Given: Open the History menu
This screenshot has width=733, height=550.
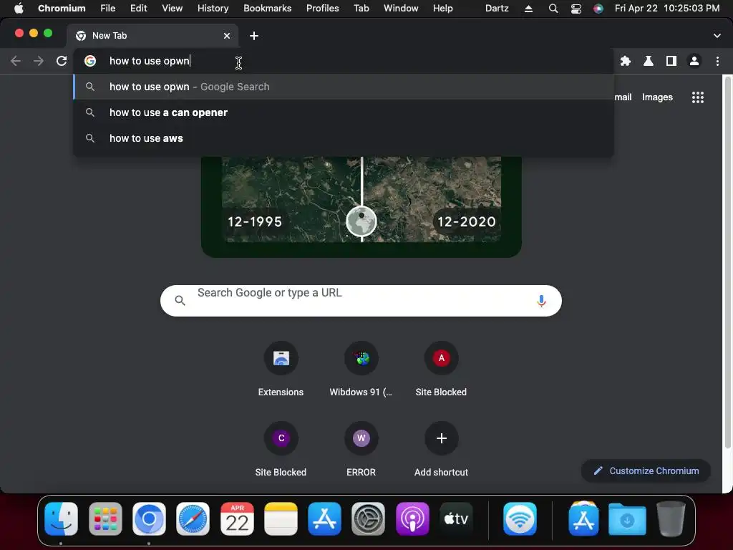Looking at the screenshot, I should pos(213,8).
